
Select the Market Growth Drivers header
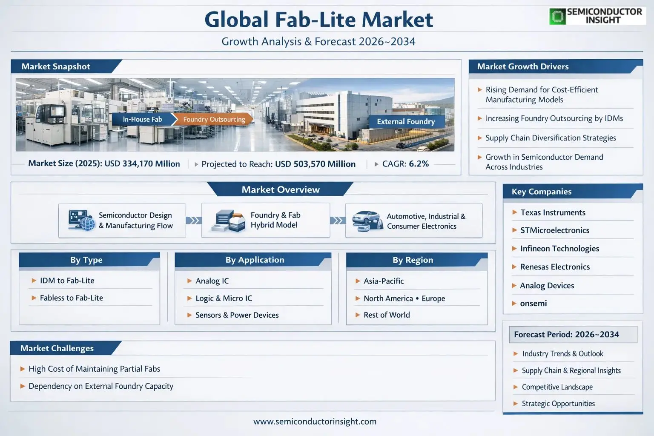click(x=556, y=66)
